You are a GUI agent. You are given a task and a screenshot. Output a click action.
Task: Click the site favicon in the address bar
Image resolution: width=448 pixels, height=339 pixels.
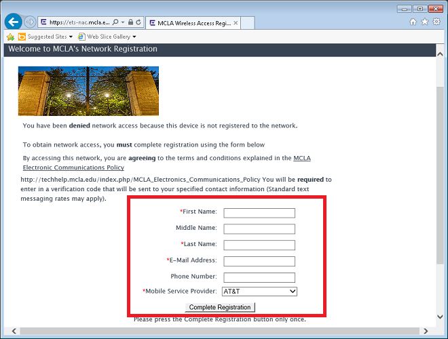(x=43, y=22)
